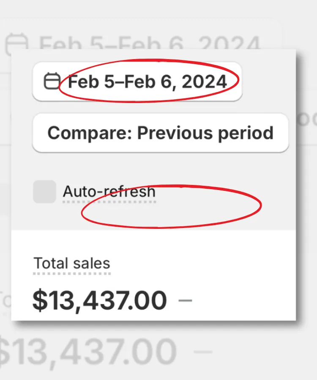
Task: Click the dotted underline beneath Total sales
Action: click(x=71, y=273)
